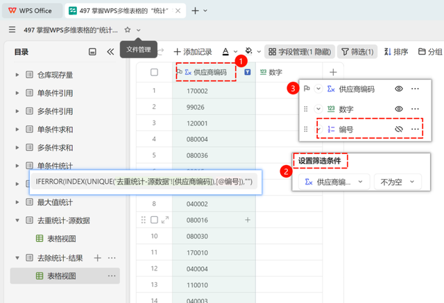Open the 不为空 condition dropdown
444x303 pixels.
point(398,182)
